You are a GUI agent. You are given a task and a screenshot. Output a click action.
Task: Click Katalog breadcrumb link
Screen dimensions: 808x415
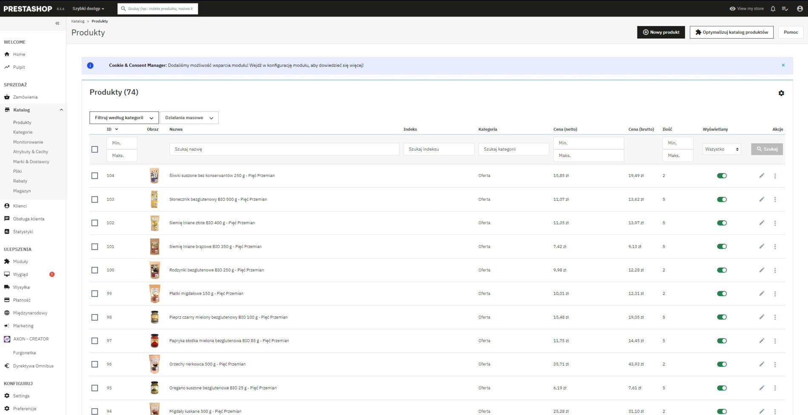78,21
